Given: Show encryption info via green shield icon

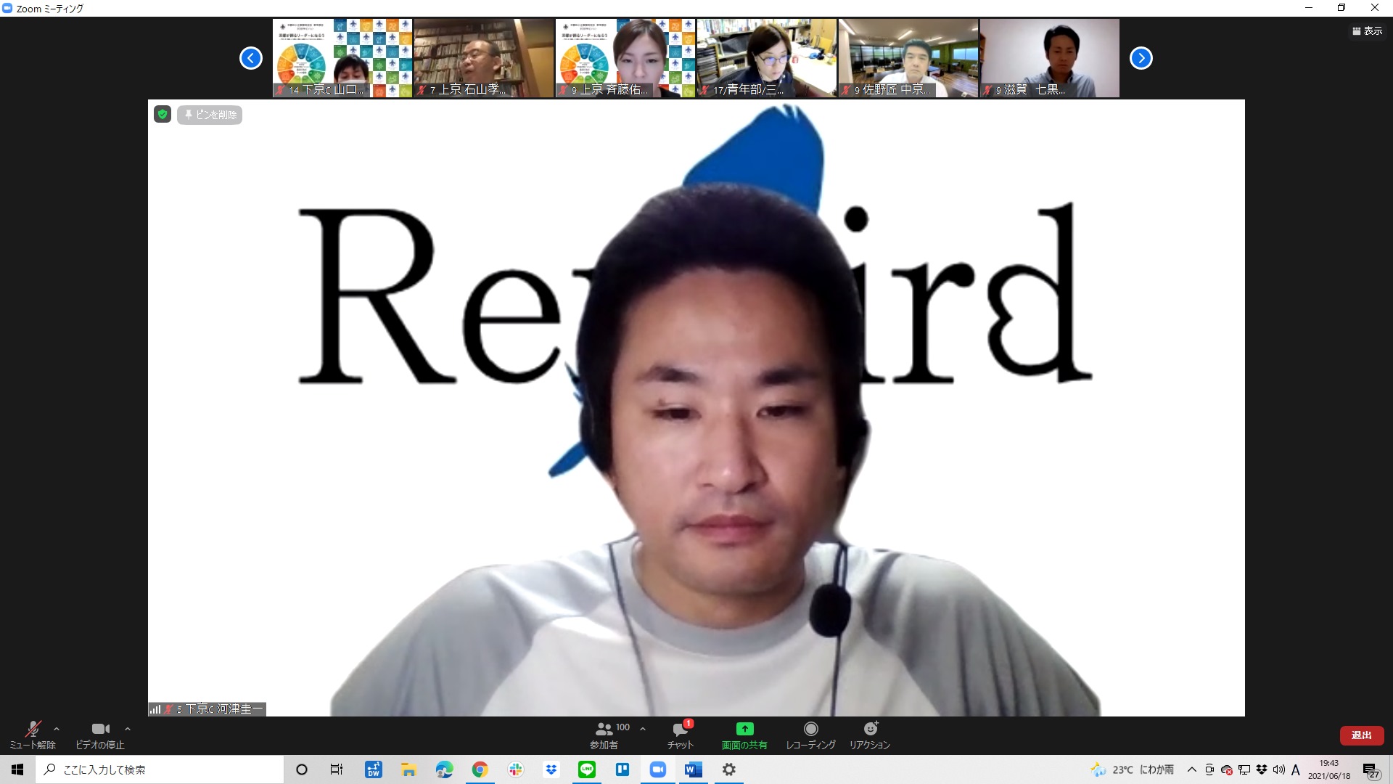Looking at the screenshot, I should [163, 114].
